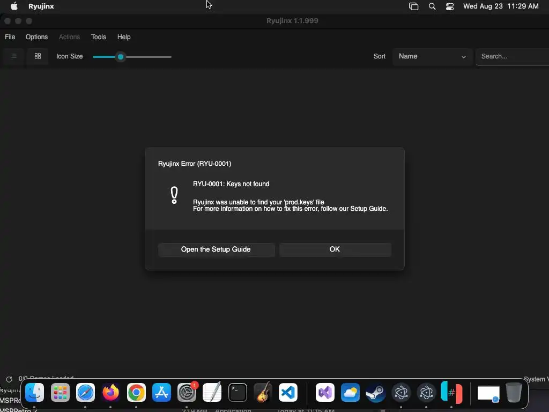Open the Options menu
Image resolution: width=549 pixels, height=412 pixels.
36,37
